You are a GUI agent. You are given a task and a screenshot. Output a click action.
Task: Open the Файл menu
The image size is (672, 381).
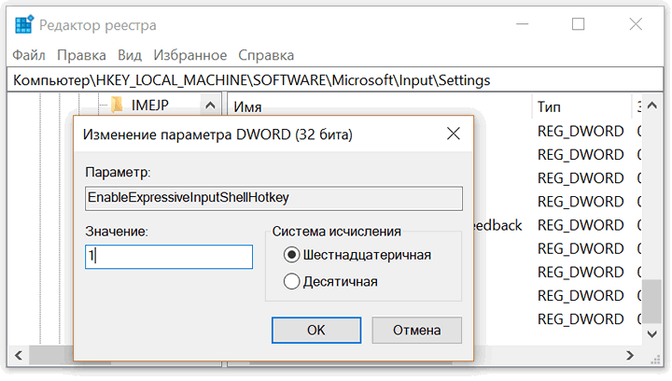[x=29, y=55]
